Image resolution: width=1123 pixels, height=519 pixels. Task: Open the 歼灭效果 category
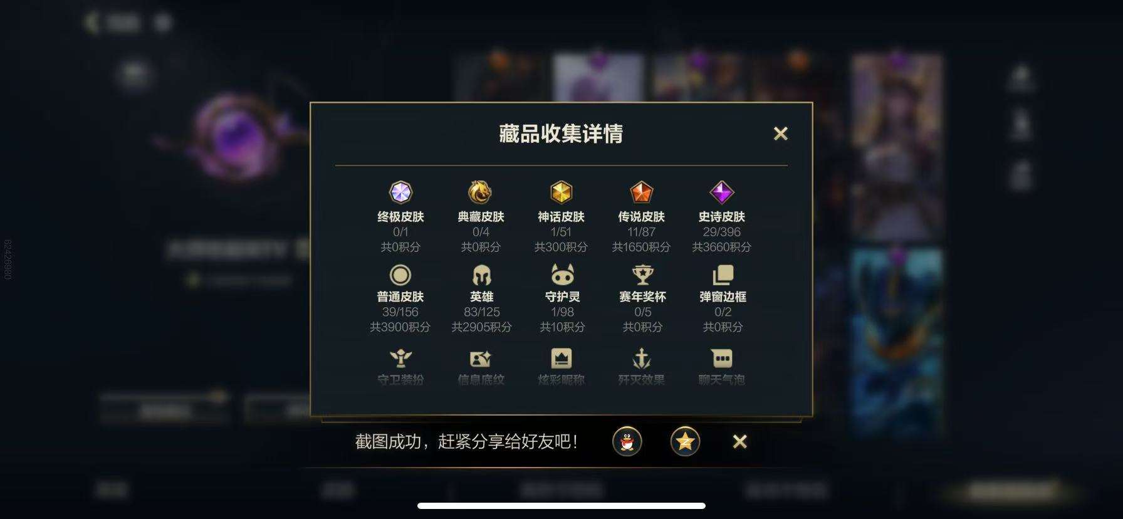tap(641, 367)
